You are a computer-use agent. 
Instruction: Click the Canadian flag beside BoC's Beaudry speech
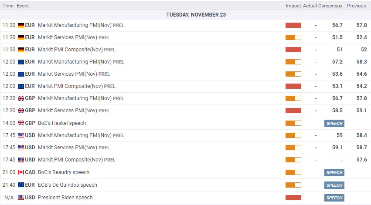pos(20,172)
